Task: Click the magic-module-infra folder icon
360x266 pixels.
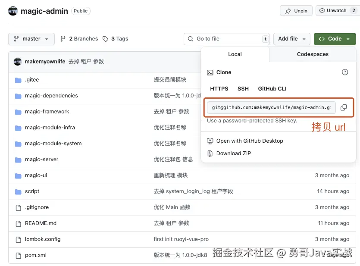Action: 18,128
